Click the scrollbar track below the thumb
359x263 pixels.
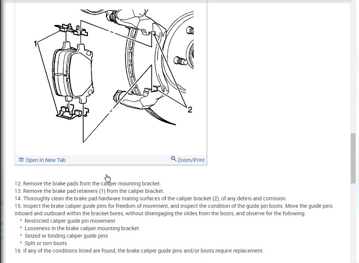[353, 223]
